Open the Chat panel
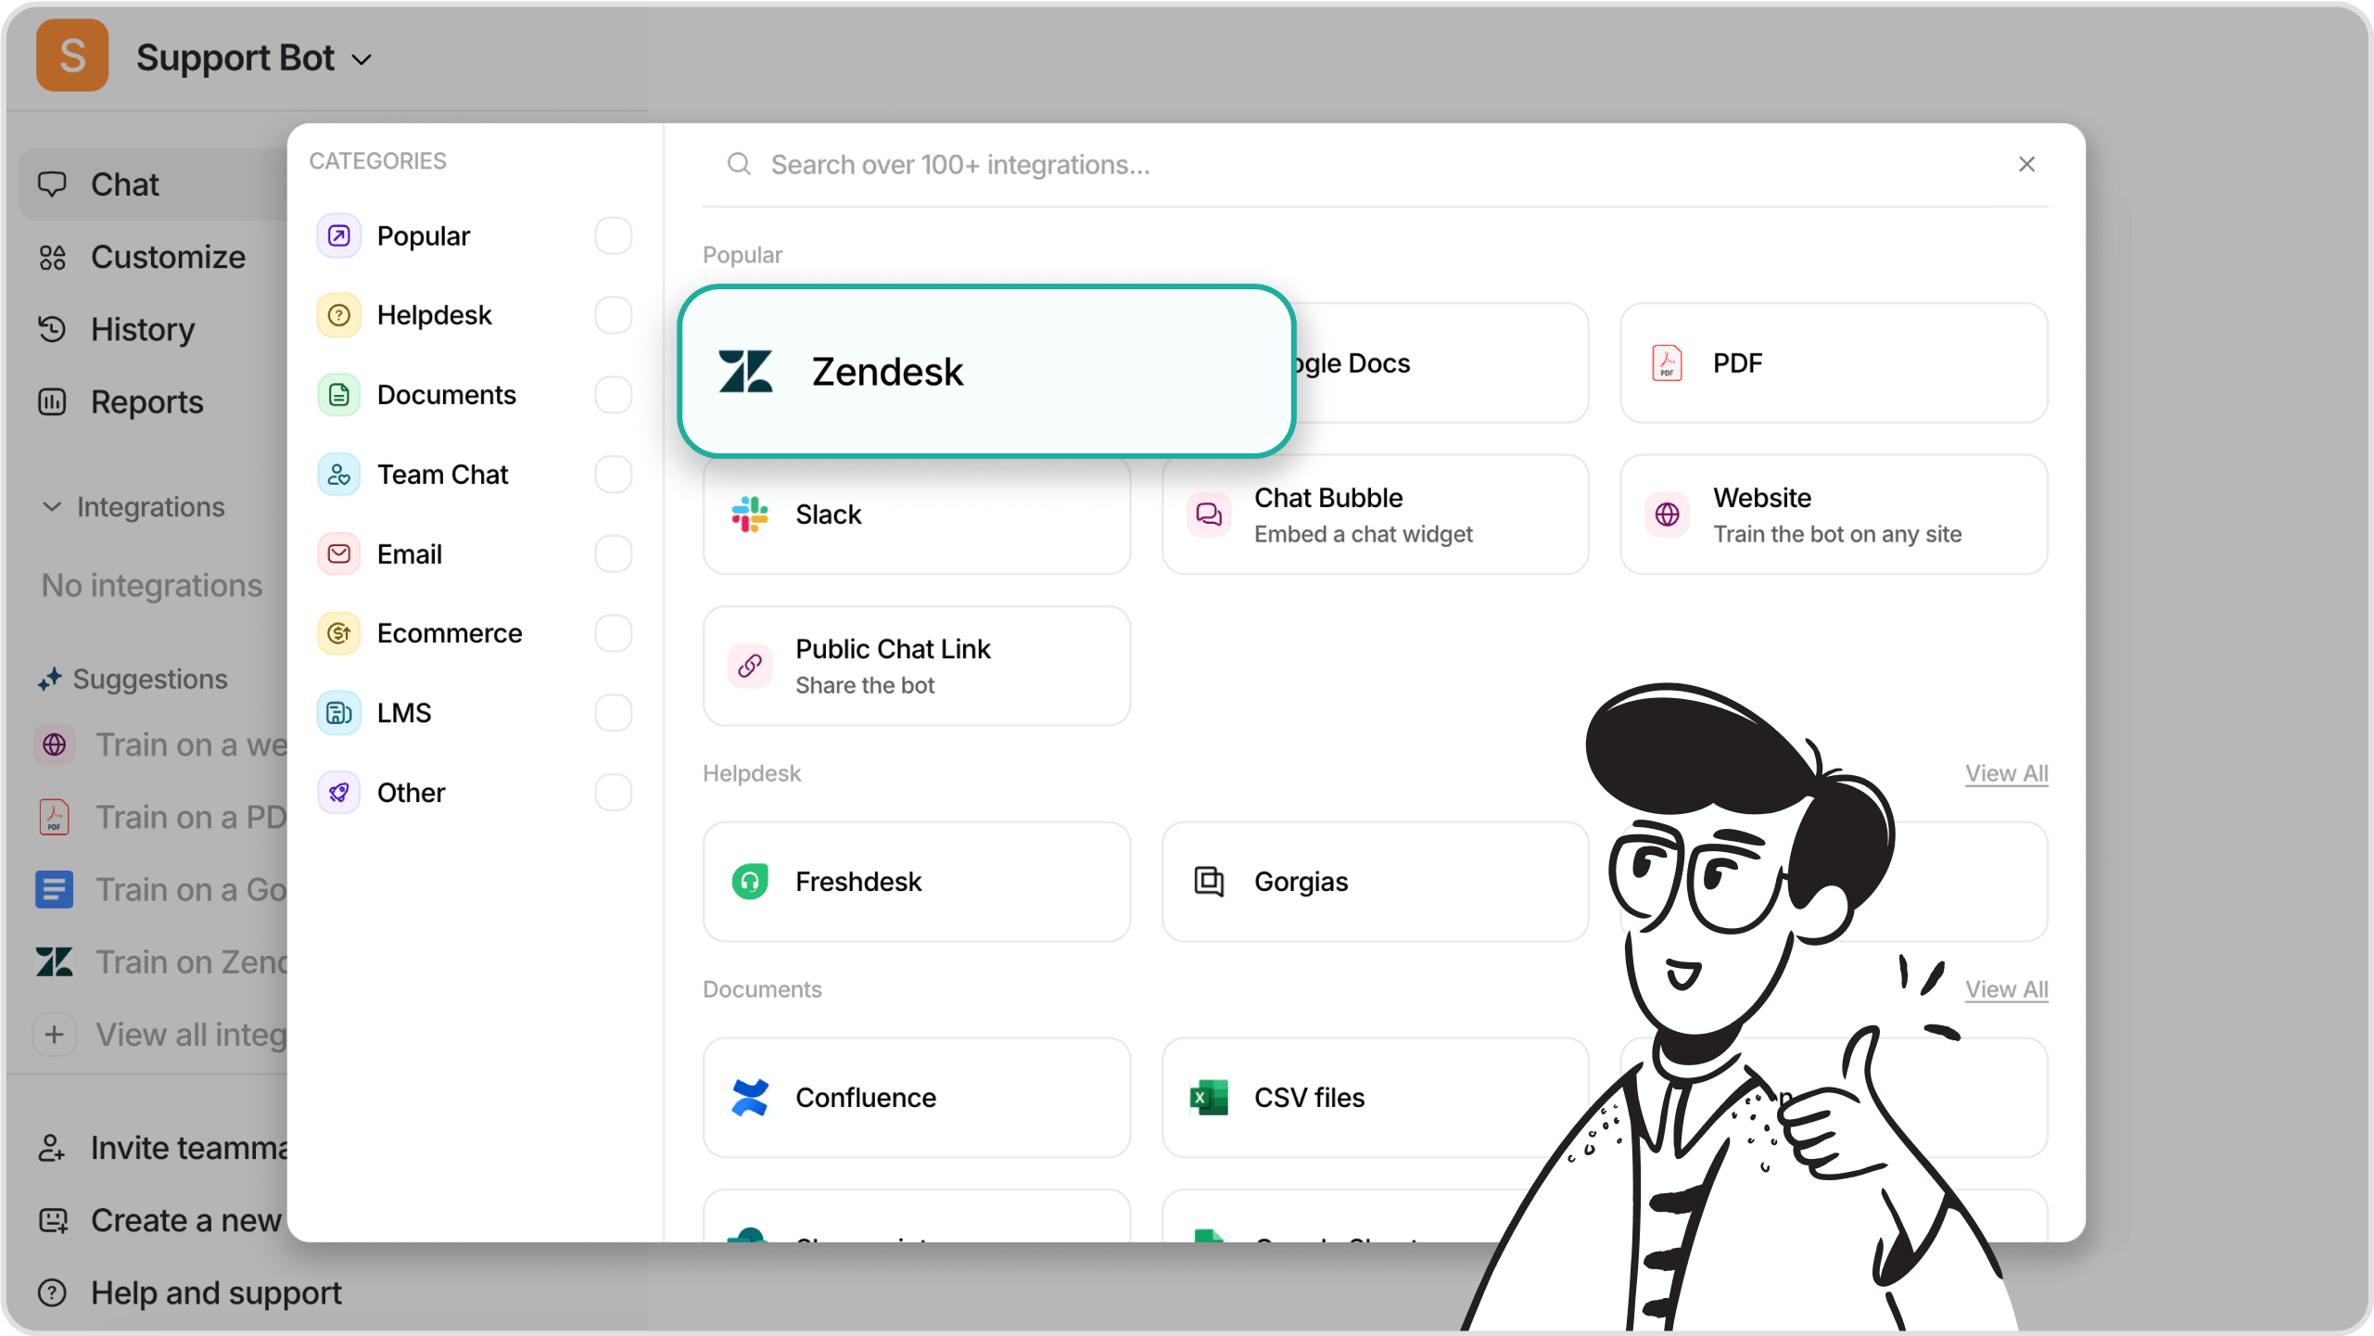Viewport: 2374px width, 1336px height. tap(124, 184)
